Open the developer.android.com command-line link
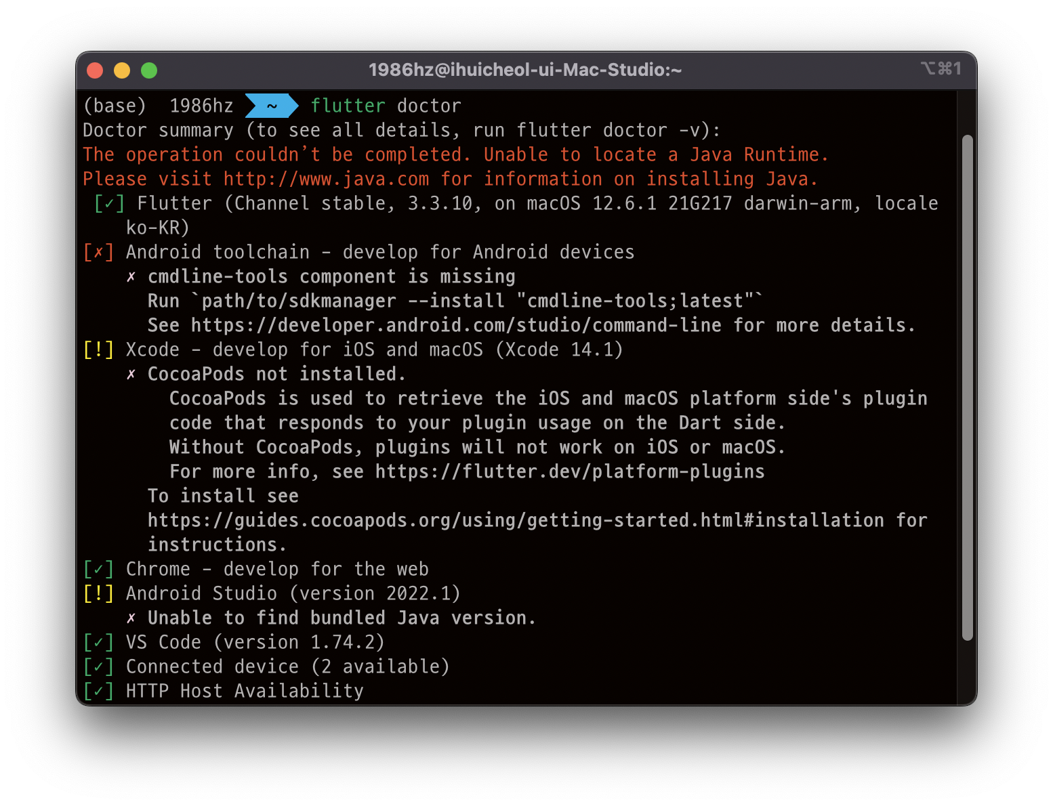Viewport: 1053px width, 806px height. [x=456, y=325]
